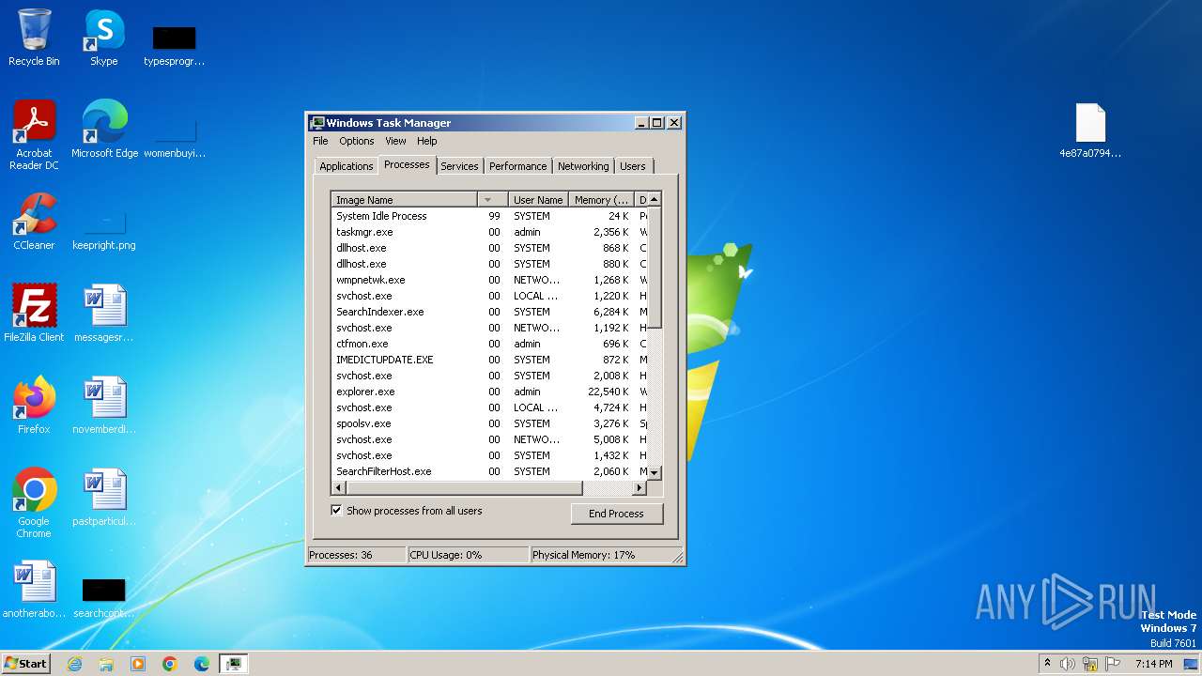
Task: Open the View menu
Action: (x=395, y=141)
